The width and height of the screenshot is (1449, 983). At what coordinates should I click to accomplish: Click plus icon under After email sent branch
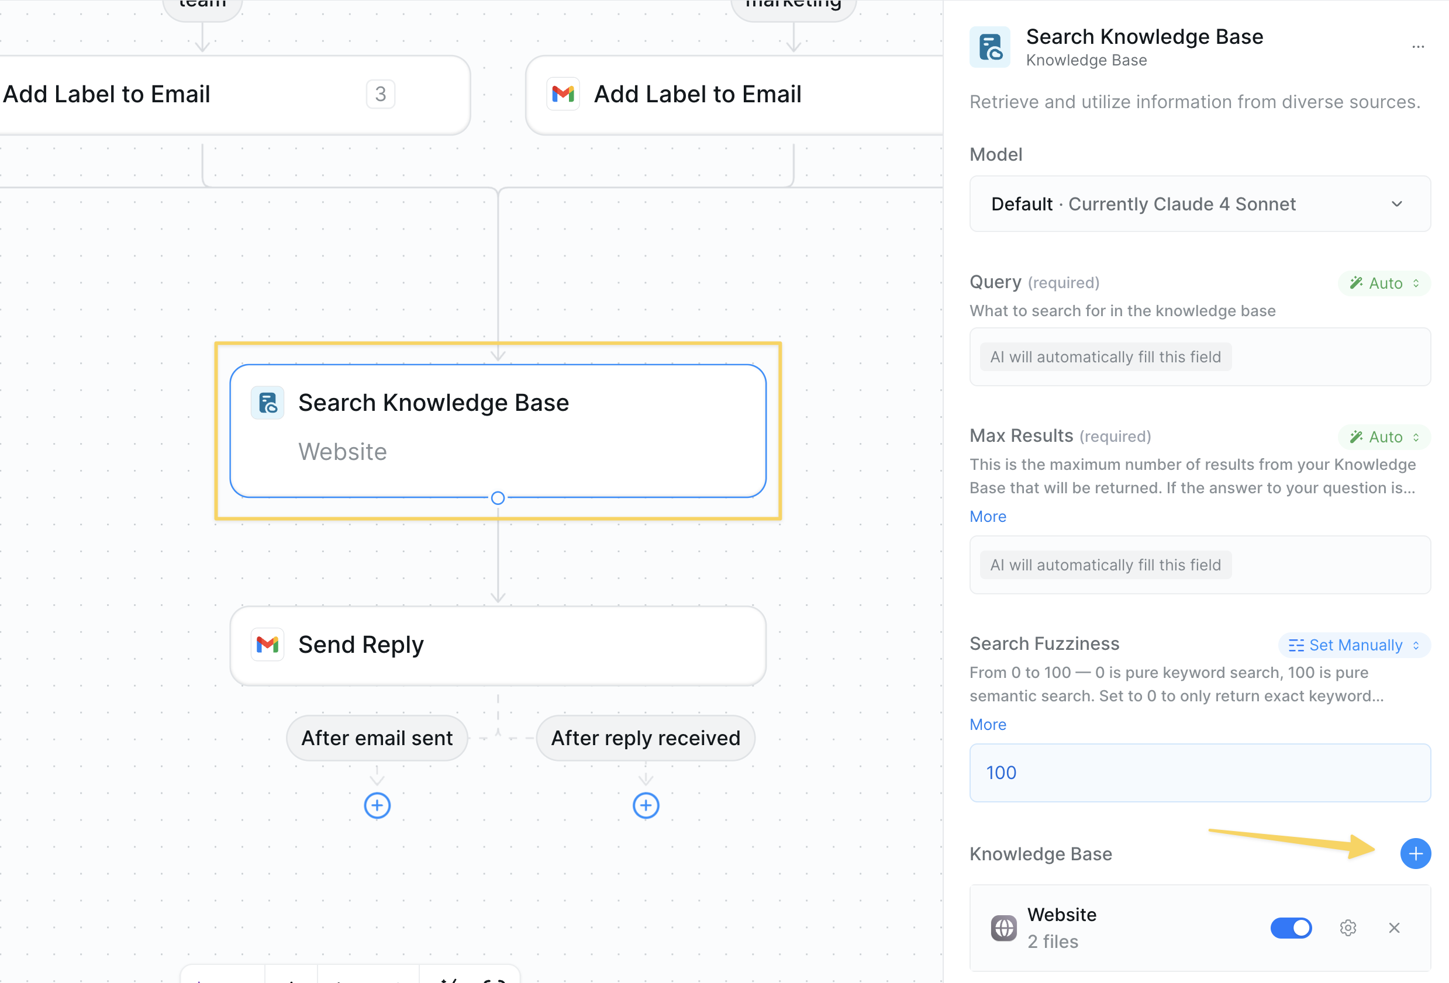pos(377,805)
